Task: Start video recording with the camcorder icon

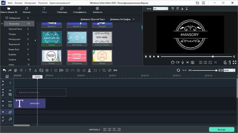Action: [x=178, y=62]
